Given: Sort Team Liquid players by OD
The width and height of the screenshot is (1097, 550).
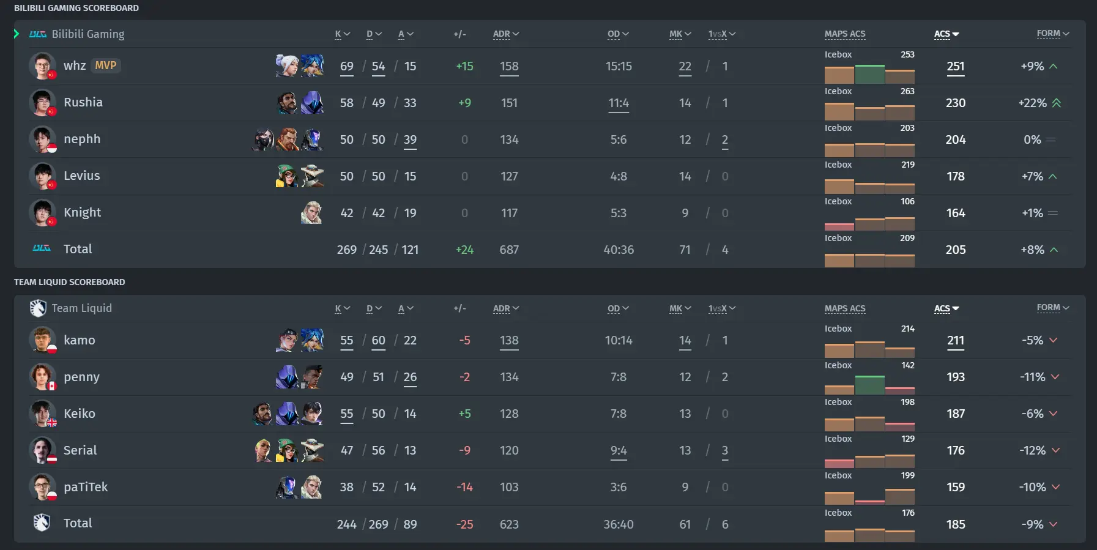Looking at the screenshot, I should pyautogui.click(x=618, y=308).
